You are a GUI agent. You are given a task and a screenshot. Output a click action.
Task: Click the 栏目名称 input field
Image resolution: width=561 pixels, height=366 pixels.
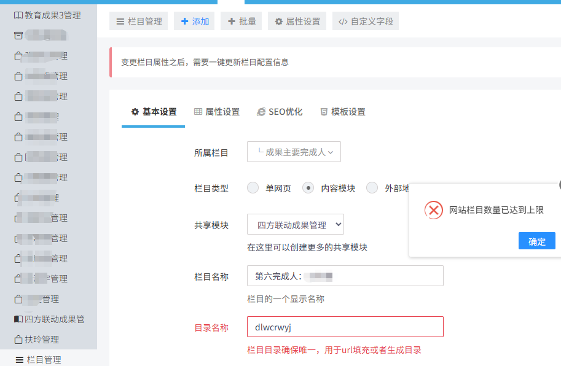tap(345, 276)
